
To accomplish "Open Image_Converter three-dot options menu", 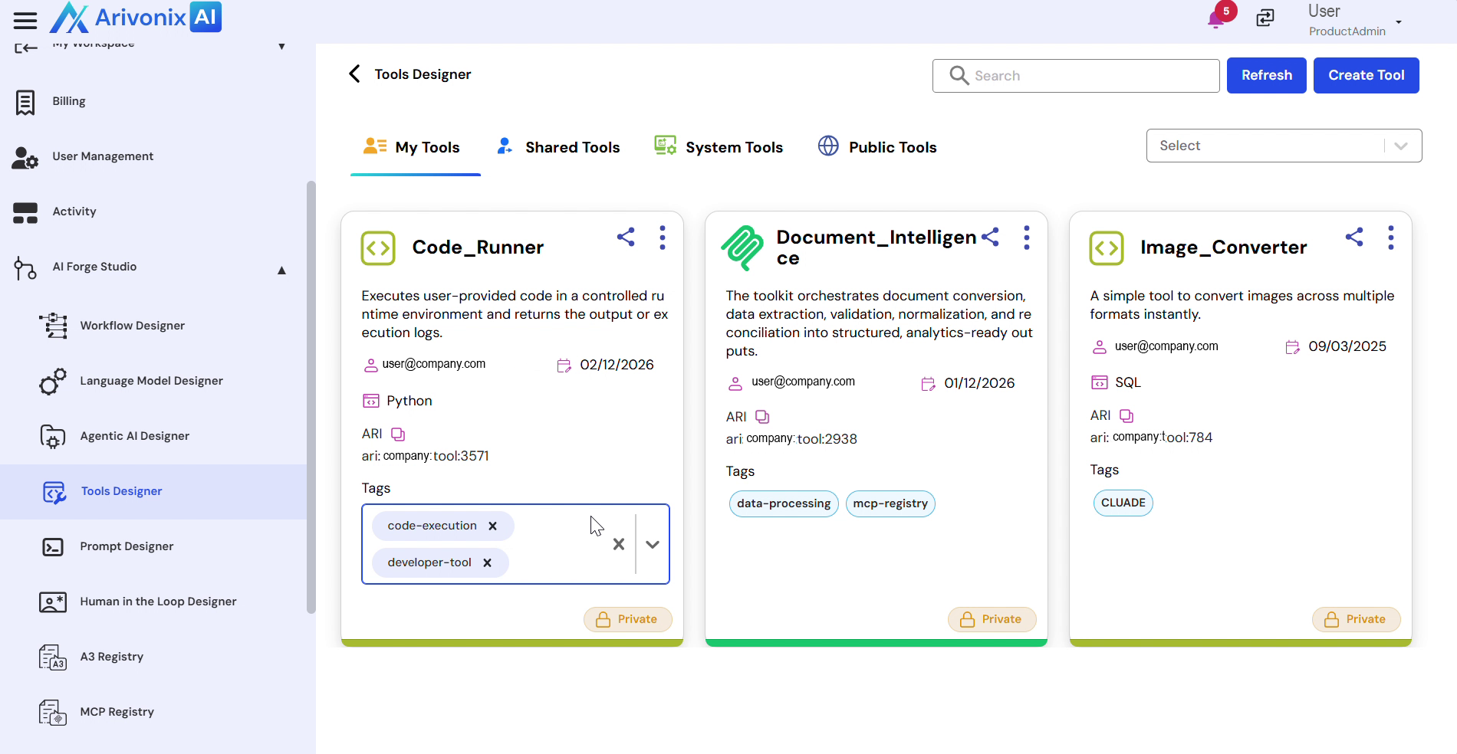I will point(1390,238).
